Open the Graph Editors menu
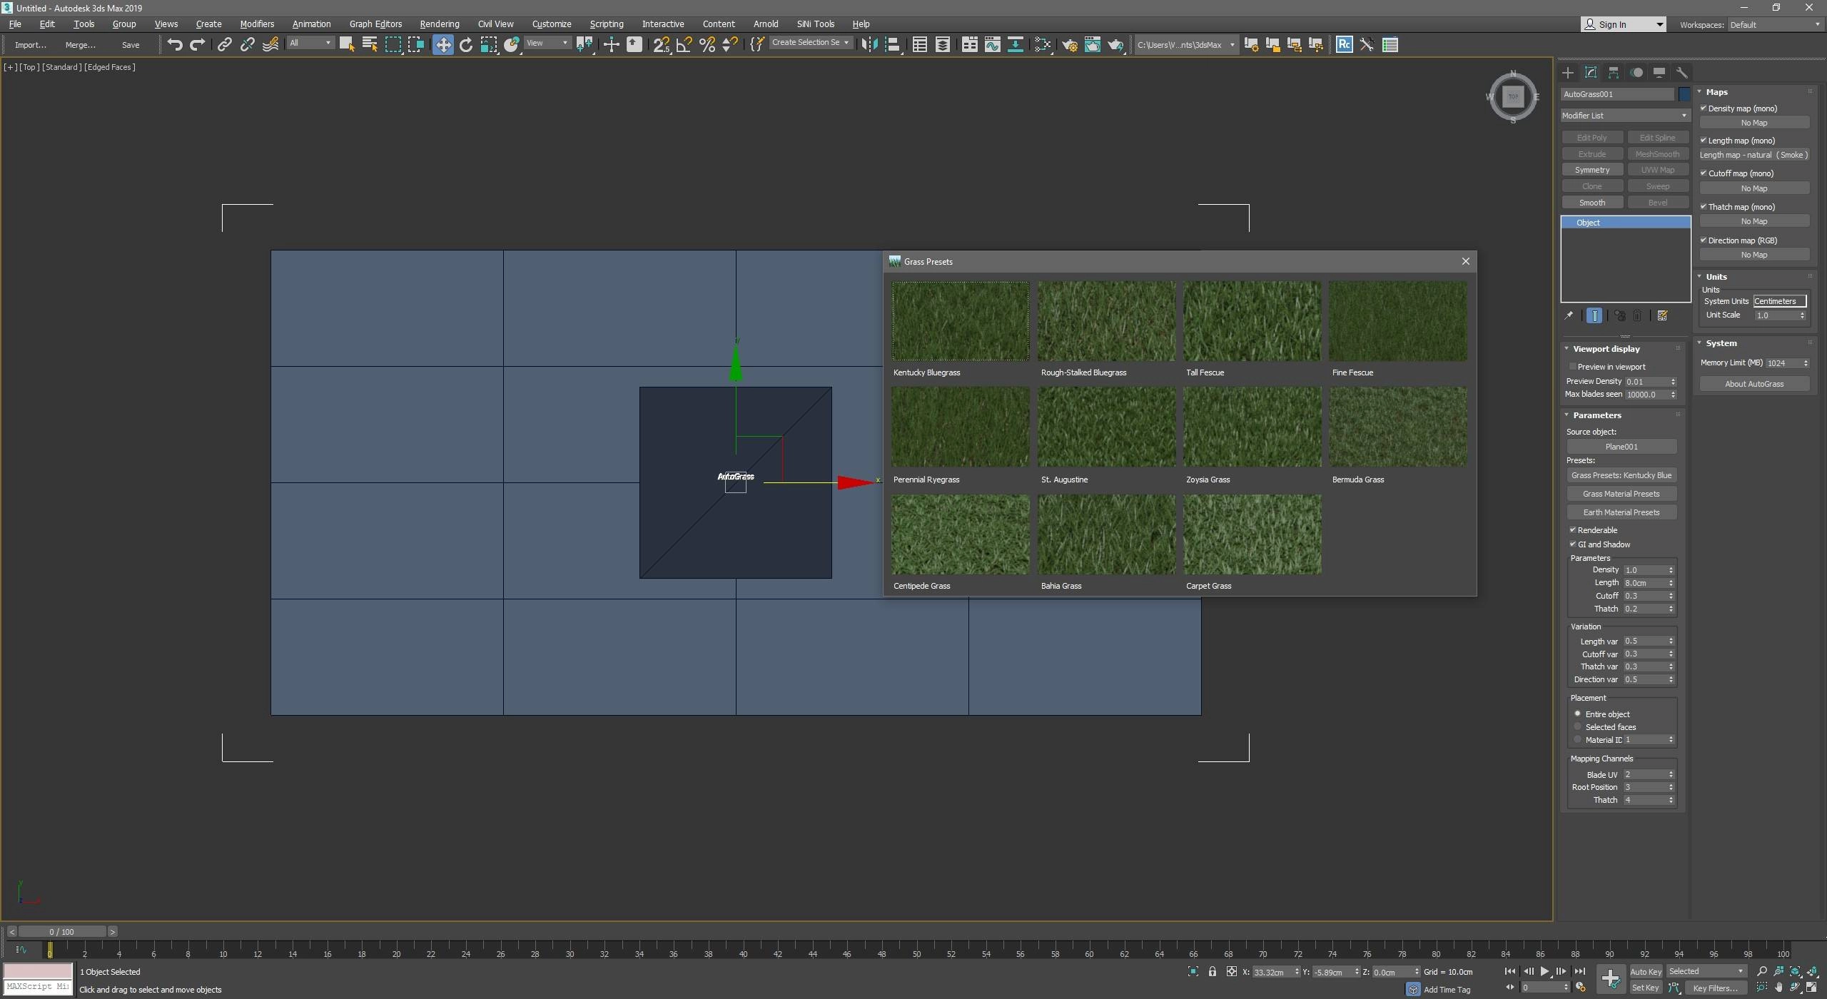Viewport: 1827px width, 999px height. (375, 24)
